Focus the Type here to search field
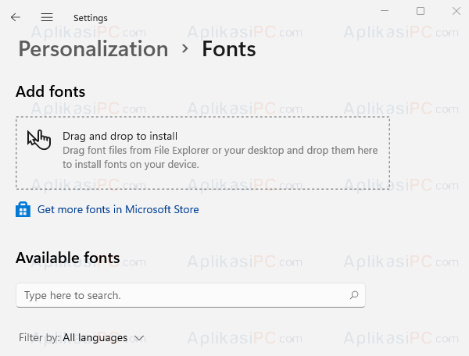This screenshot has height=356, width=469. click(x=191, y=295)
